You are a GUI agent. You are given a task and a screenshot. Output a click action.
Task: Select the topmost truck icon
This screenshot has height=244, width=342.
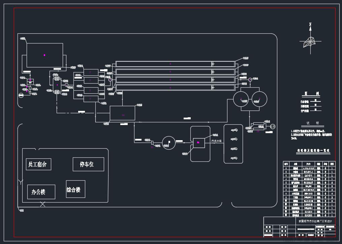click(x=234, y=130)
